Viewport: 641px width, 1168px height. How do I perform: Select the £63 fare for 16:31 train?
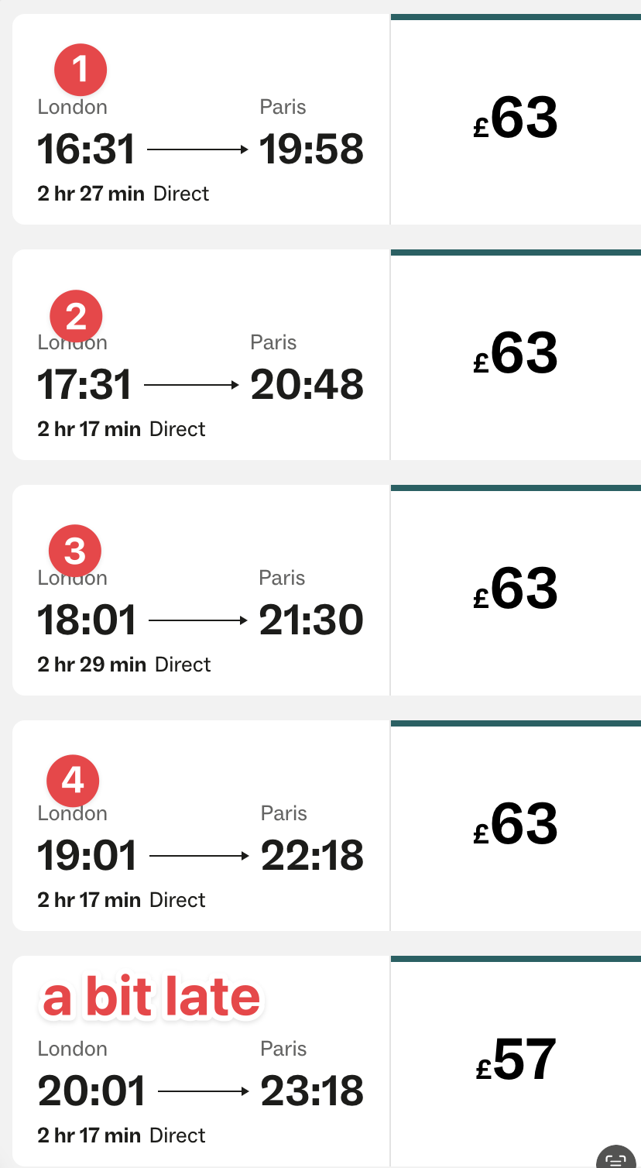(x=516, y=119)
